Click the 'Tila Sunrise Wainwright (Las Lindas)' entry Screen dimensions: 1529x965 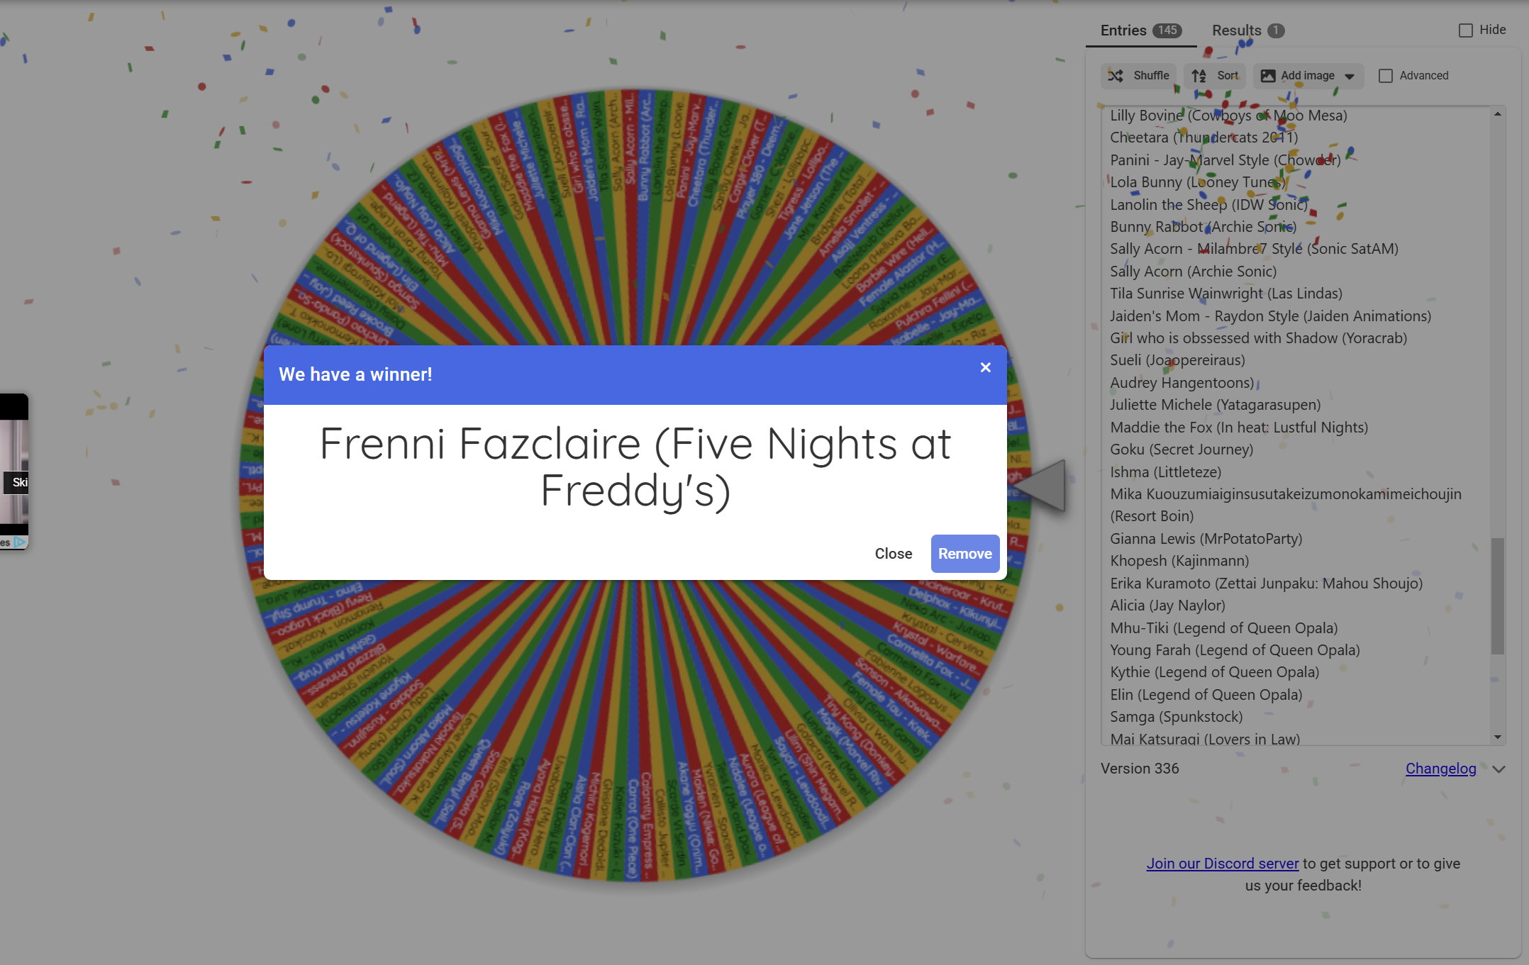(x=1226, y=294)
